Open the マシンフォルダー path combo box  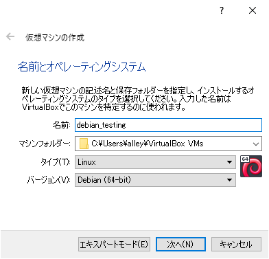tap(168, 144)
